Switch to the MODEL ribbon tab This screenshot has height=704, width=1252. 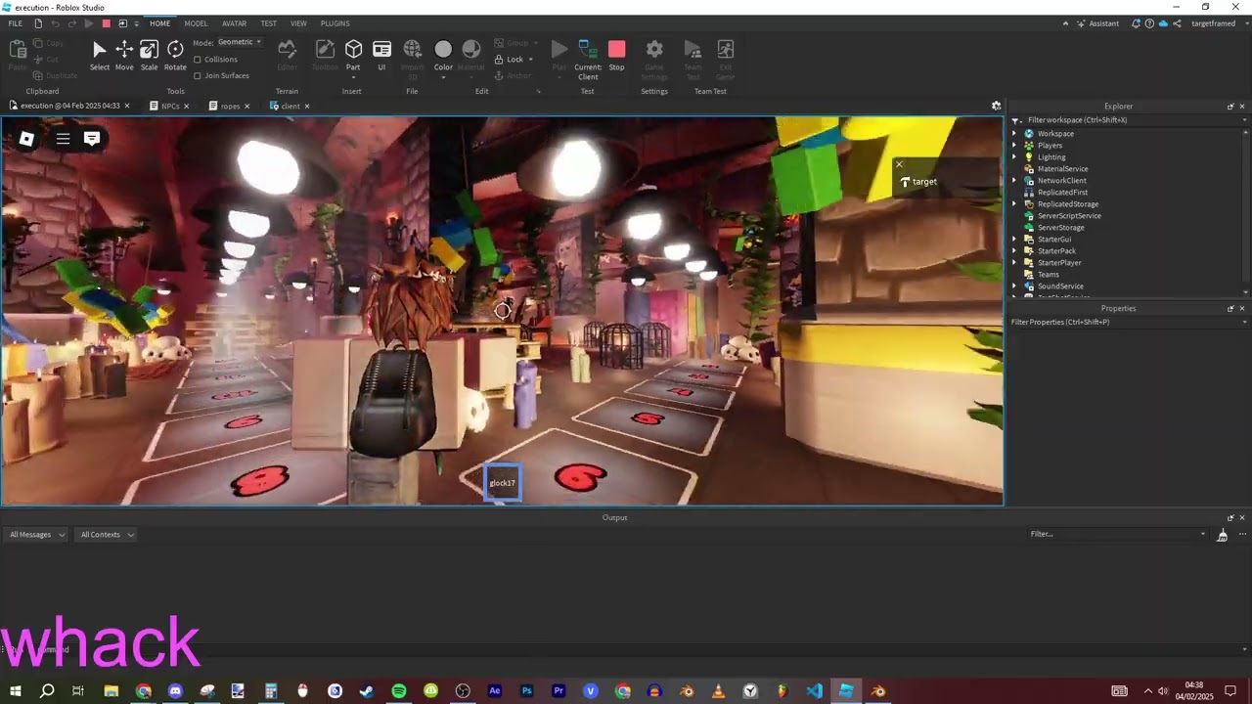pos(196,23)
